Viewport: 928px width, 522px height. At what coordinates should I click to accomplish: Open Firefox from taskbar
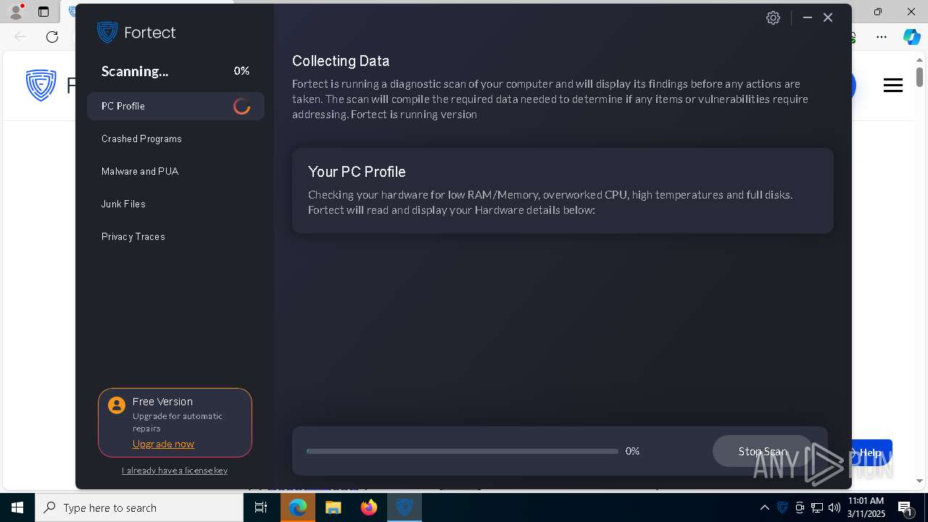pyautogui.click(x=369, y=507)
